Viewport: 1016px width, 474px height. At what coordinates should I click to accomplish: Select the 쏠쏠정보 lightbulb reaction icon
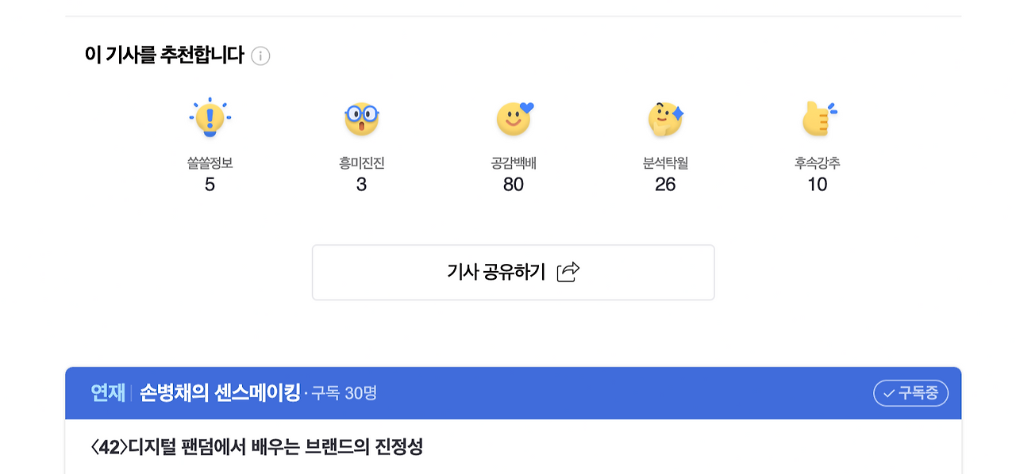(x=210, y=117)
